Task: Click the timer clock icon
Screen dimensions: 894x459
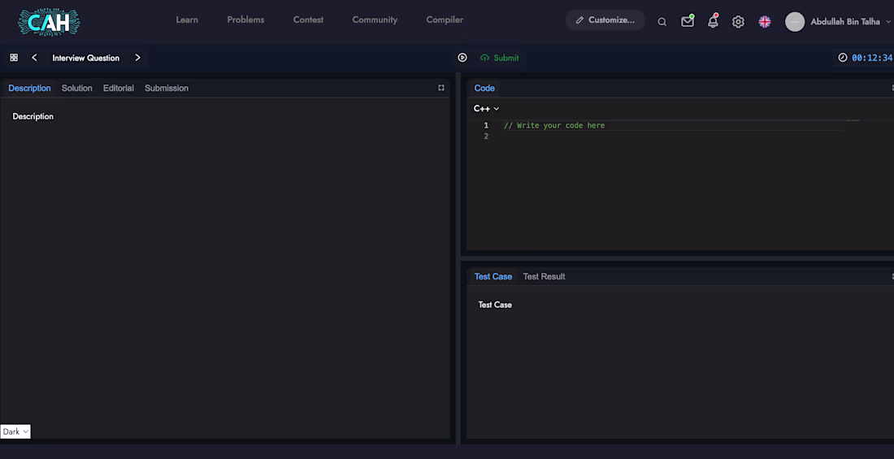Action: 843,58
